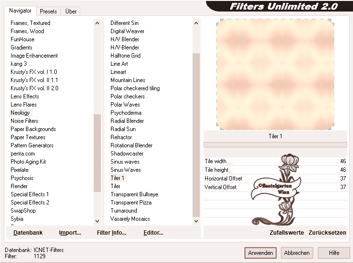The height and width of the screenshot is (263, 353).
Task: Choose the Tiler 1 filter
Action: point(118,178)
